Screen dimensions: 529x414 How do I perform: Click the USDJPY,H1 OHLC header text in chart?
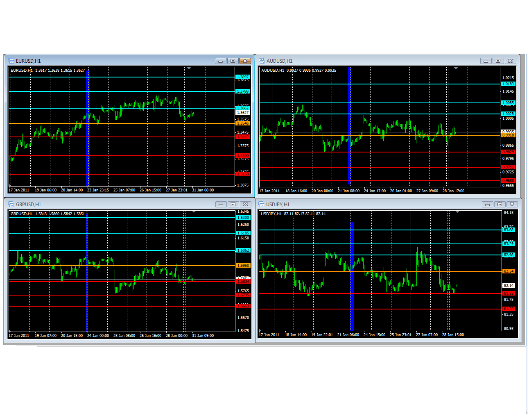point(293,214)
